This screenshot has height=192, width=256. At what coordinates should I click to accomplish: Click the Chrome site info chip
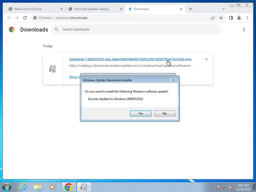tap(42, 18)
